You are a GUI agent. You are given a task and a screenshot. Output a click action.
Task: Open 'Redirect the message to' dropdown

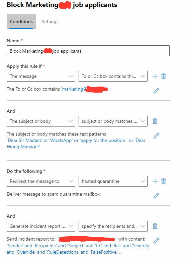coord(41,181)
